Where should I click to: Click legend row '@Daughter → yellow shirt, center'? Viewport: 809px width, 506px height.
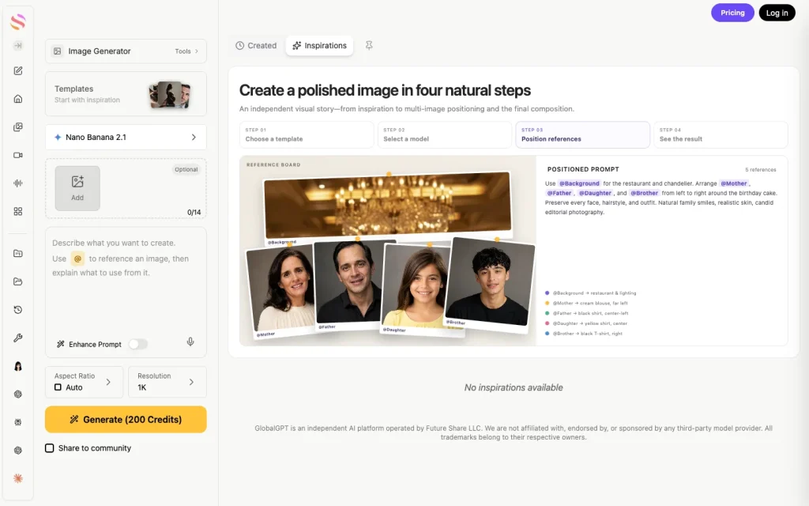[586, 323]
